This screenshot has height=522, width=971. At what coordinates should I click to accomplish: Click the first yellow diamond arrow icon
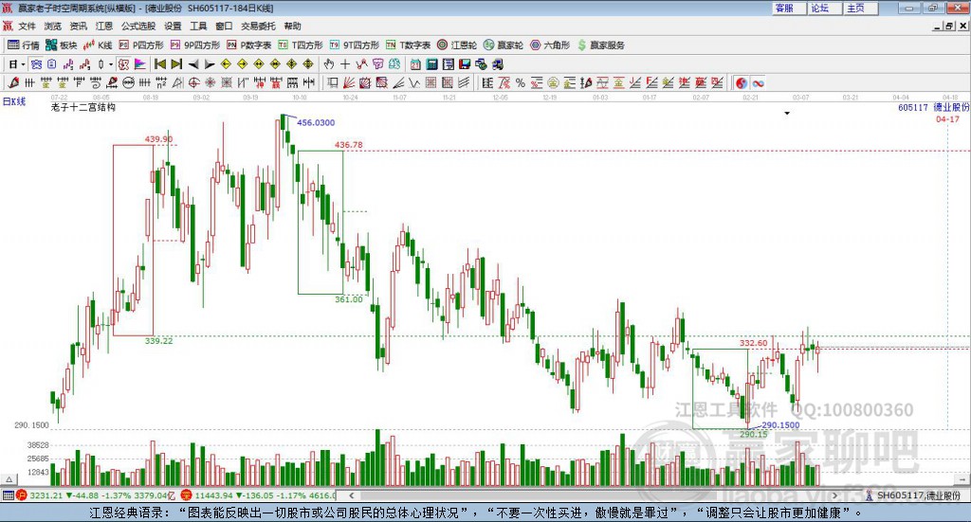[x=226, y=64]
